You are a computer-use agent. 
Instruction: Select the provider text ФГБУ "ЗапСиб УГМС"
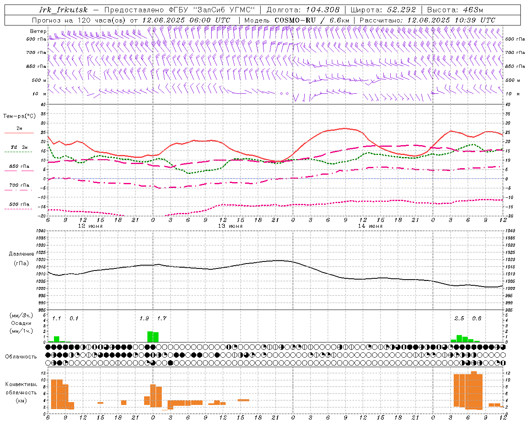coord(212,10)
